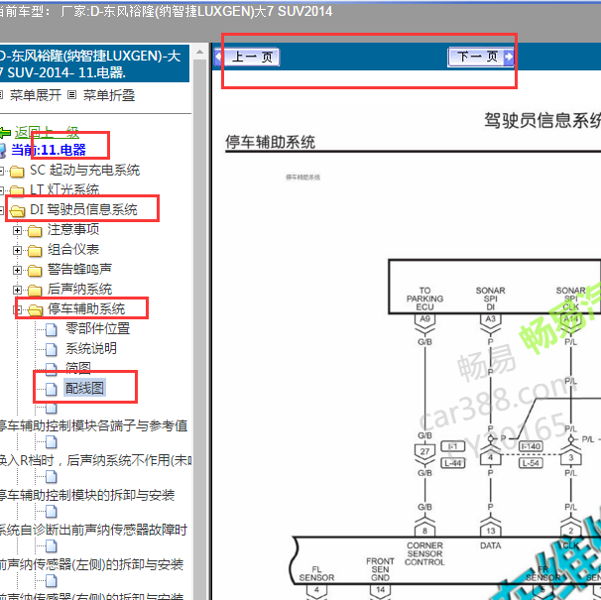Click the 停车辅助系统 page heading
The height and width of the screenshot is (600, 601).
tap(270, 142)
